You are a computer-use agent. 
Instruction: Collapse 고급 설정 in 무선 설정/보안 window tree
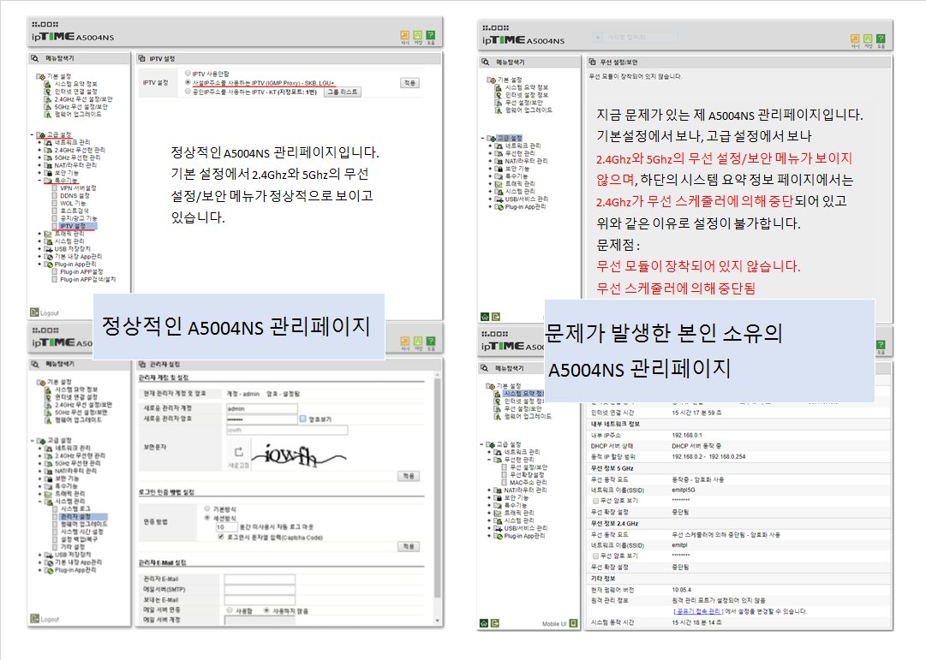pyautogui.click(x=482, y=138)
